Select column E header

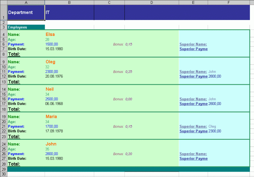coord(193,3)
